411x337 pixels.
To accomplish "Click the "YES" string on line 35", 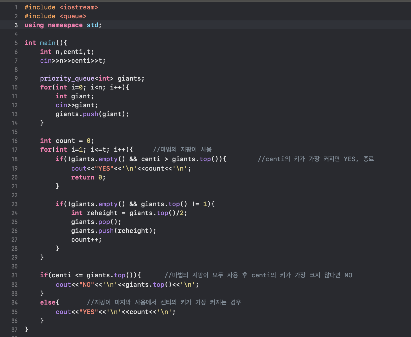I will click(x=88, y=312).
